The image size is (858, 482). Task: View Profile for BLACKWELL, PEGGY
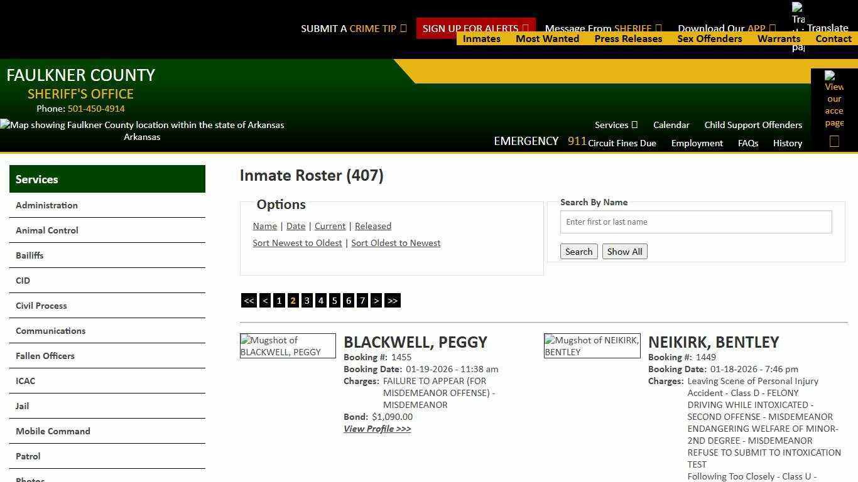(377, 429)
